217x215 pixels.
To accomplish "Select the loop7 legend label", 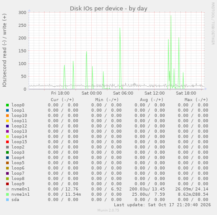I will coord(18,173).
